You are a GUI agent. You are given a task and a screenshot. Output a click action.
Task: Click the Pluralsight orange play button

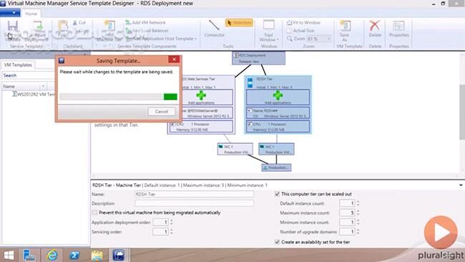pyautogui.click(x=441, y=232)
